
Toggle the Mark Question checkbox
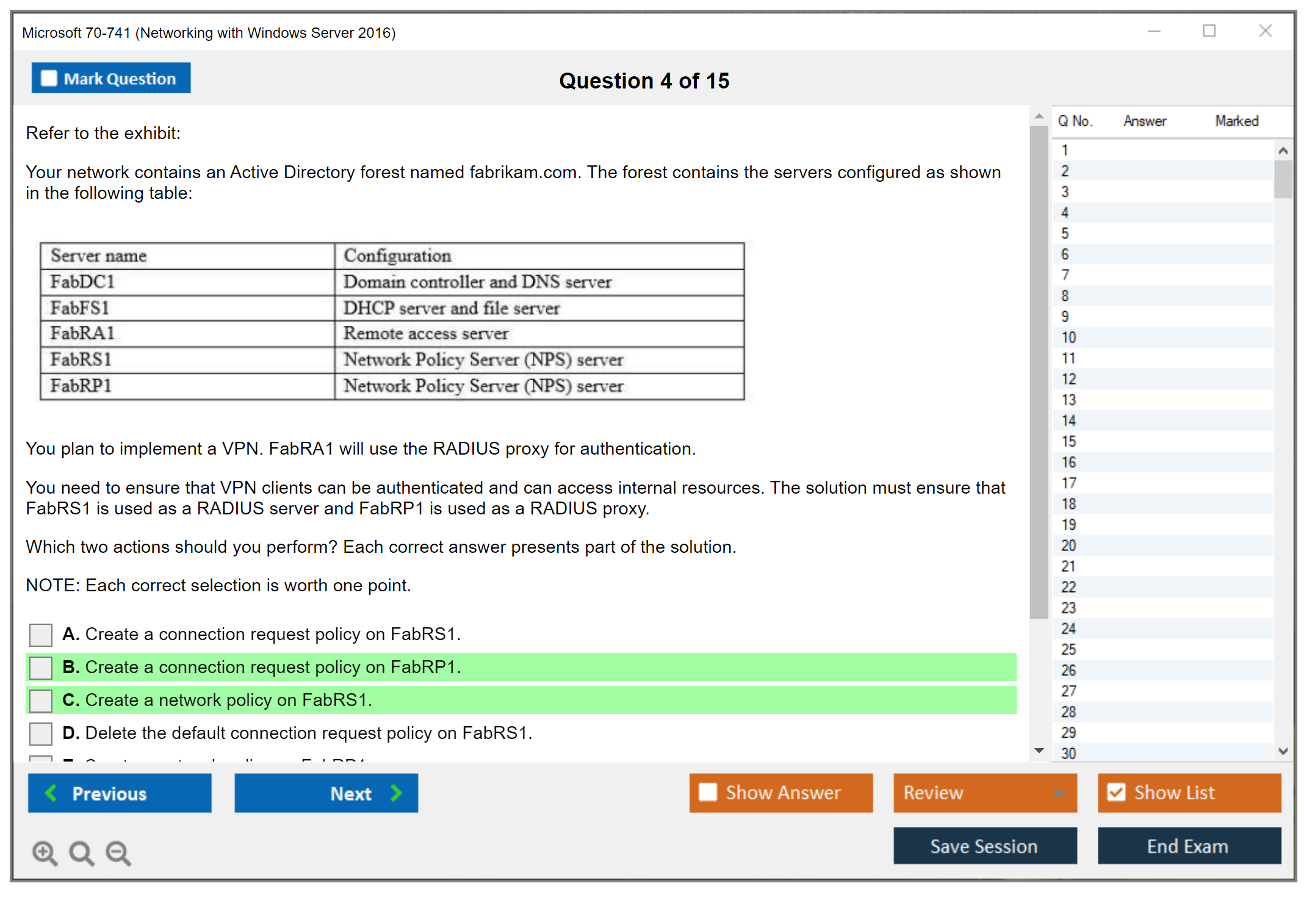point(49,79)
